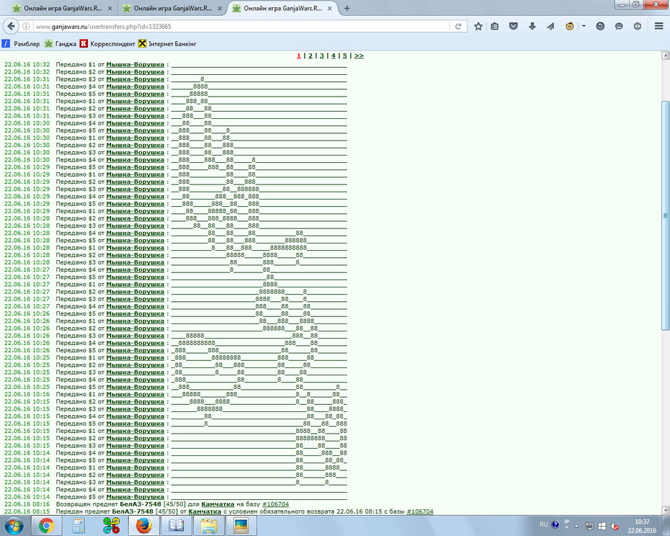Screen dimensions: 670x536
Task: Open Calculator from the taskbar
Action: click(79, 526)
